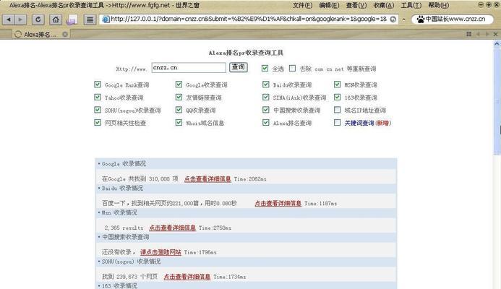Uncheck 中国搜索收录查询 checkbox
The width and height of the screenshot is (501, 289).
265,110
